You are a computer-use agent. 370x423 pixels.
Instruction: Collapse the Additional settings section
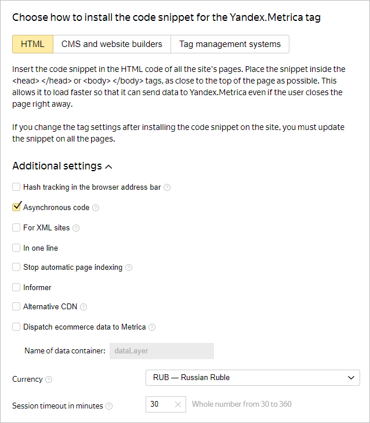(x=62, y=166)
